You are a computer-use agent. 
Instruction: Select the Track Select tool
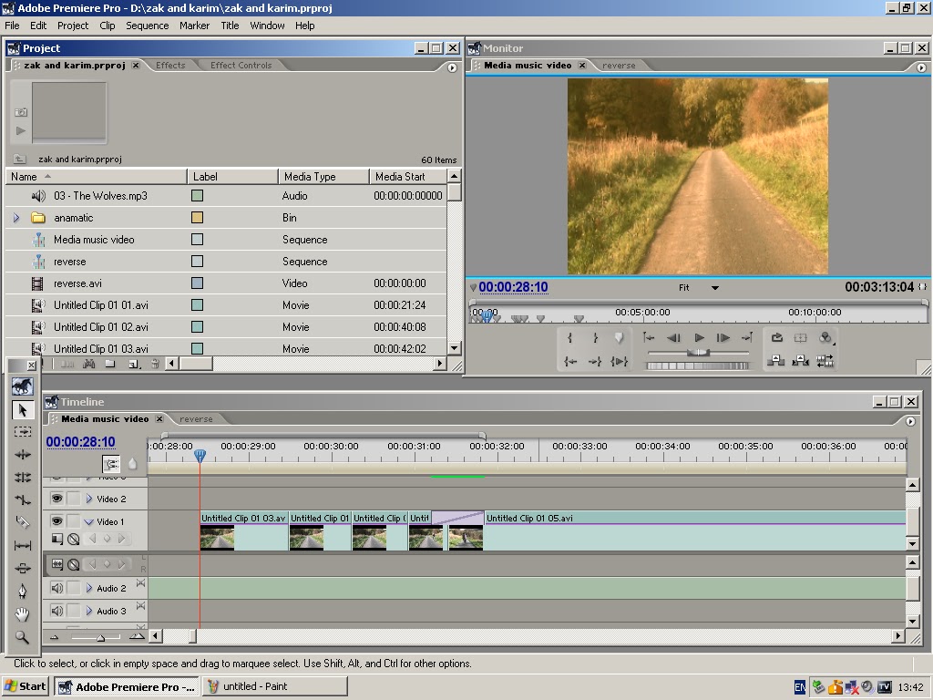click(x=23, y=431)
